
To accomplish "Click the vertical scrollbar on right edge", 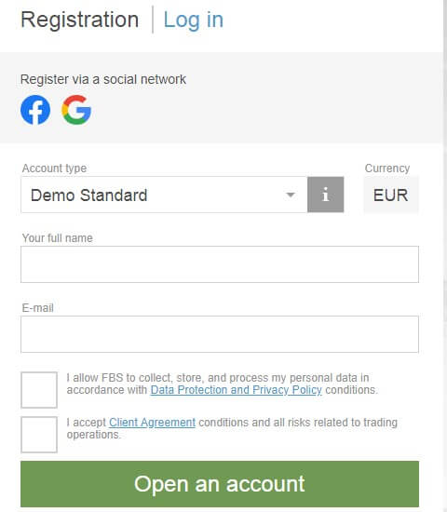I will tap(445, 256).
